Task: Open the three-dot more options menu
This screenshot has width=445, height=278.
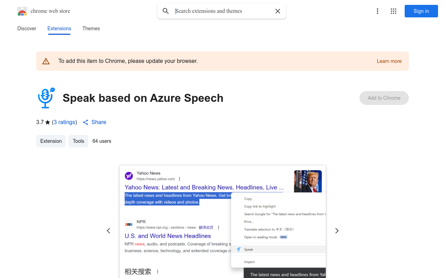Action: coord(378,11)
